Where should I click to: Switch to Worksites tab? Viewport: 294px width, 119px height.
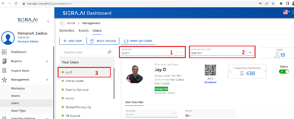(x=67, y=30)
